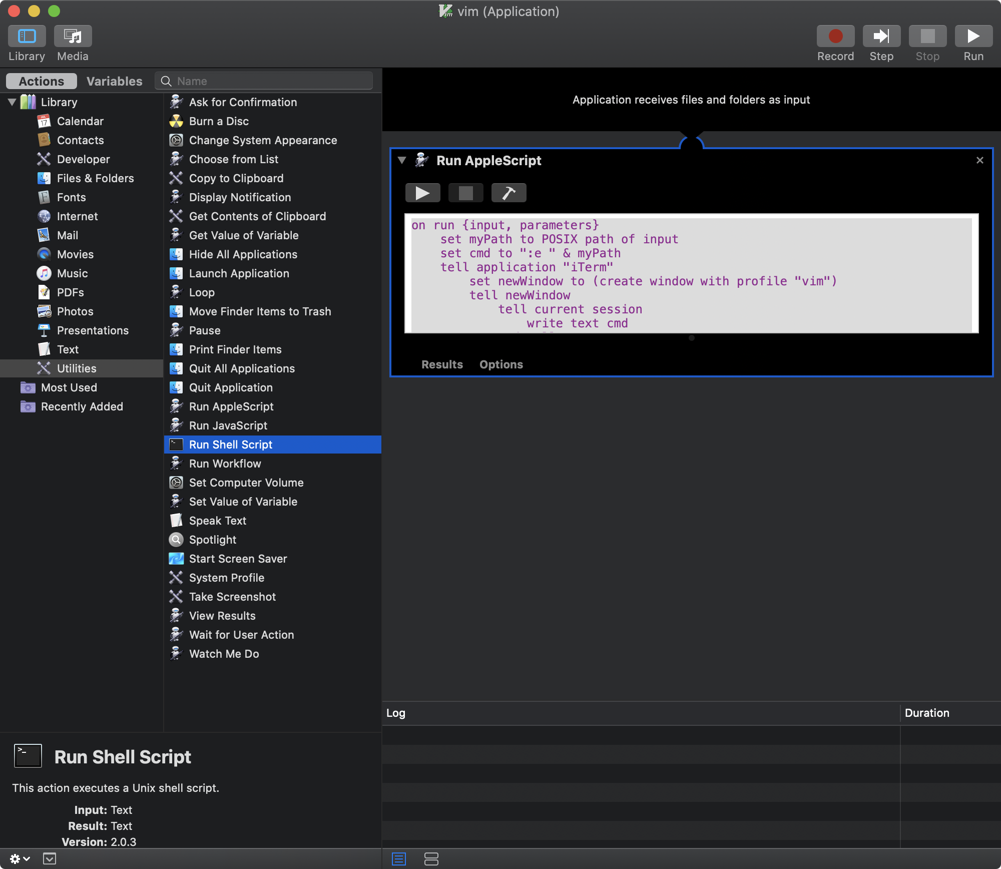Viewport: 1001px width, 869px height.
Task: Select the Burn a Disc action
Action: [273, 121]
